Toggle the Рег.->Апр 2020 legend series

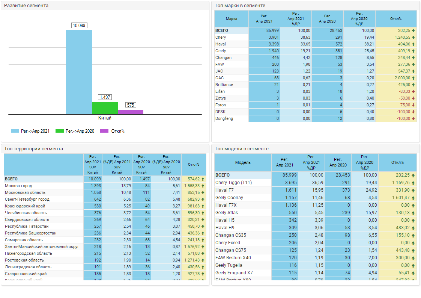click(75, 131)
